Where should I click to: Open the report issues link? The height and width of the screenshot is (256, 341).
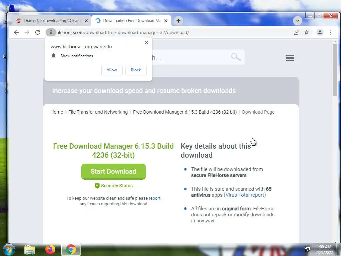tap(155, 198)
